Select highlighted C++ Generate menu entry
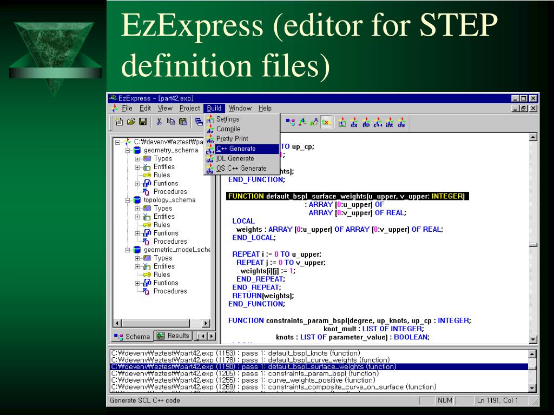The image size is (554, 415). [242, 149]
